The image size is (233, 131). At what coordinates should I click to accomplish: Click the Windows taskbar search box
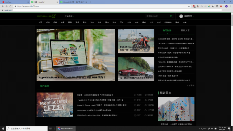tap(27, 128)
